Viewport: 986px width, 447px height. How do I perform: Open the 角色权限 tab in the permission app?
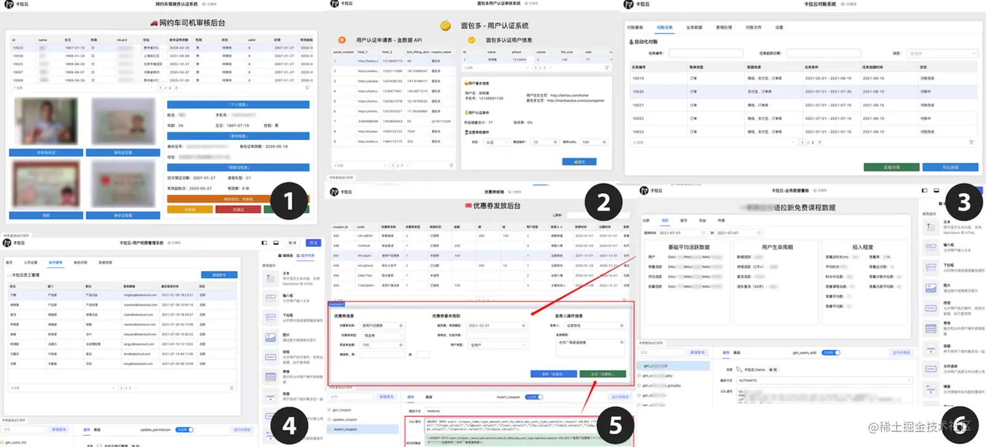pyautogui.click(x=81, y=262)
